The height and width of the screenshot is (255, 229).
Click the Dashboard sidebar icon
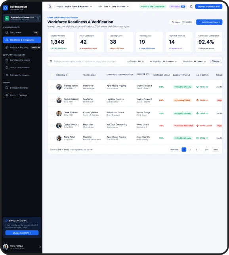7,32
